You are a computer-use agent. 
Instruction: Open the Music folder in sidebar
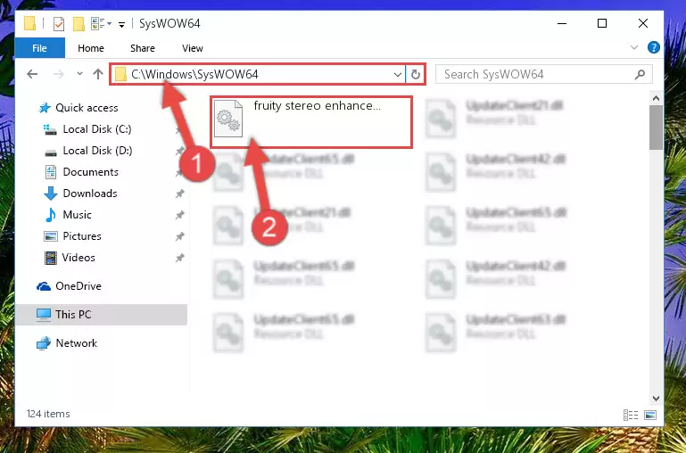(x=77, y=215)
